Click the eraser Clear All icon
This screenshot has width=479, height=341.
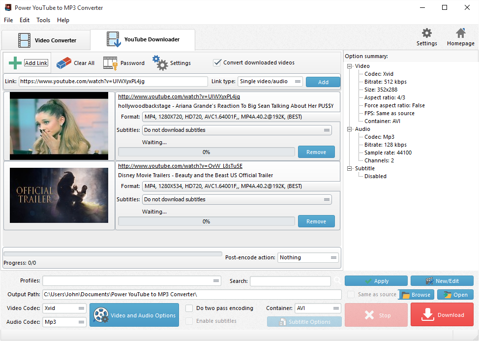click(63, 63)
